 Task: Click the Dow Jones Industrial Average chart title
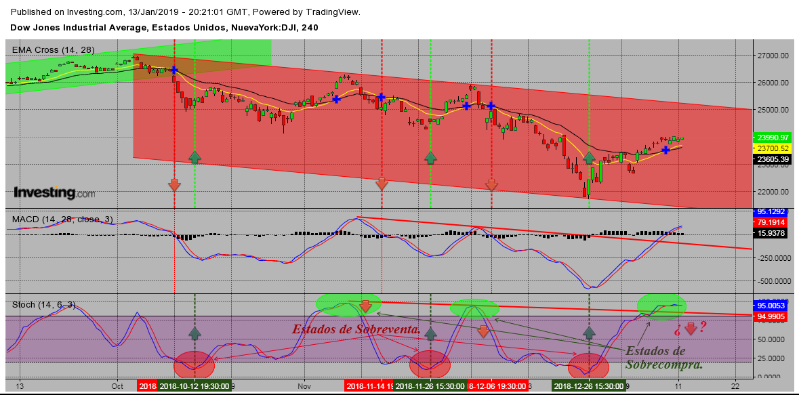pos(164,28)
